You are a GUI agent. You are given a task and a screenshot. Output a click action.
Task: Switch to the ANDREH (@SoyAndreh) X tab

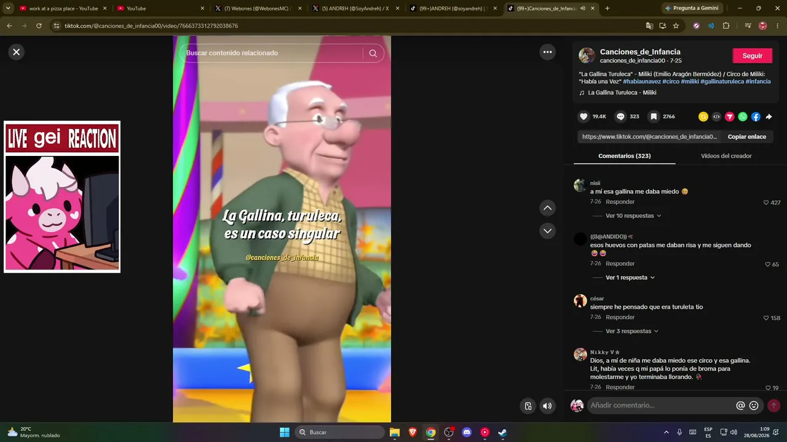click(355, 9)
